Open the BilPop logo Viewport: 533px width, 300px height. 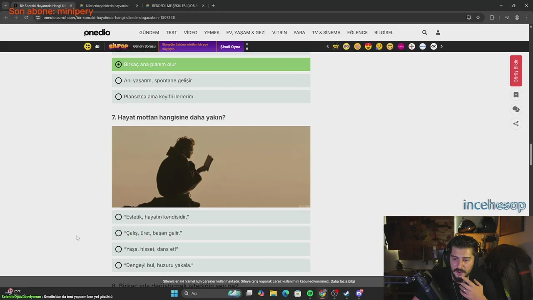pos(118,46)
